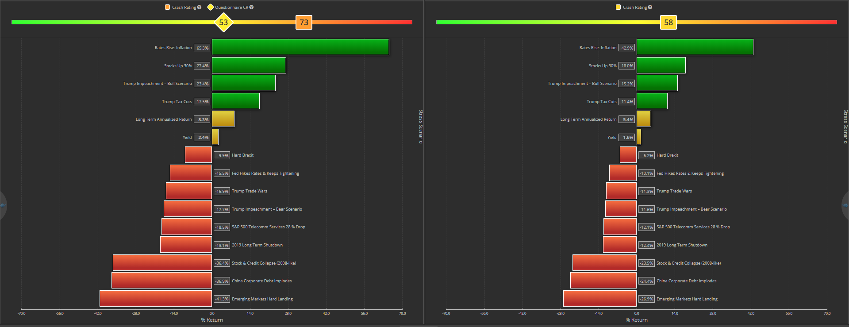Click the 65.3% value label
The image size is (849, 327).
click(202, 48)
